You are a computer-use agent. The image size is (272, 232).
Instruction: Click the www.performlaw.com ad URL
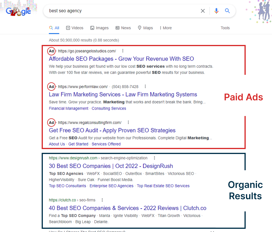tap(83, 87)
